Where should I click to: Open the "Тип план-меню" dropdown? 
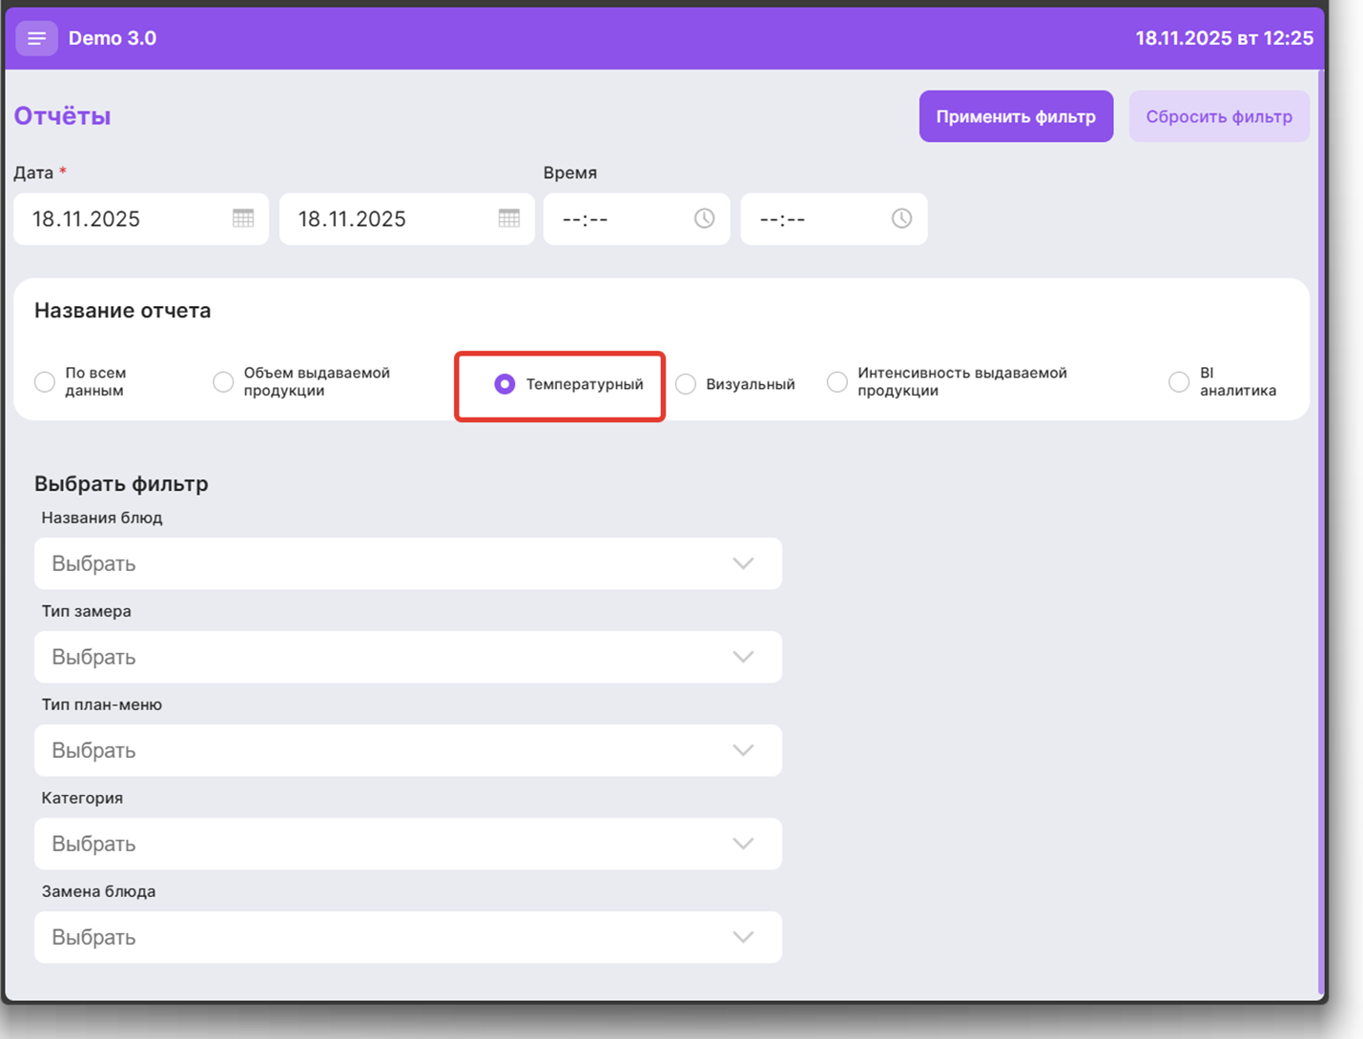(408, 750)
